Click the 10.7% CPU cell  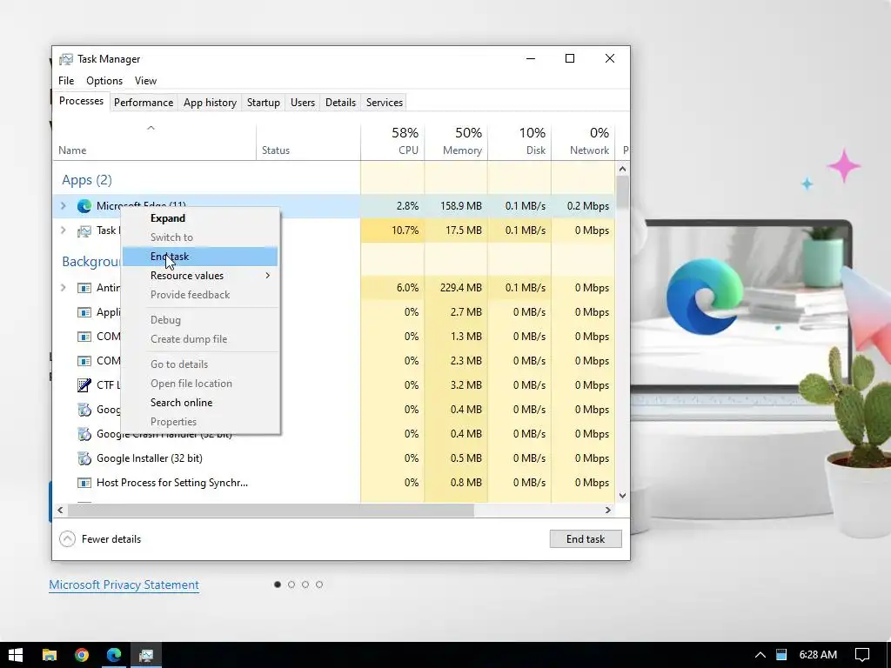click(392, 230)
